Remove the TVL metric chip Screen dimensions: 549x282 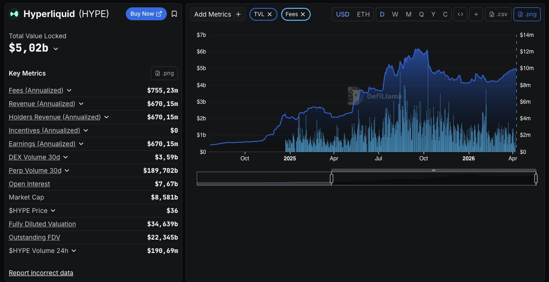click(x=270, y=14)
